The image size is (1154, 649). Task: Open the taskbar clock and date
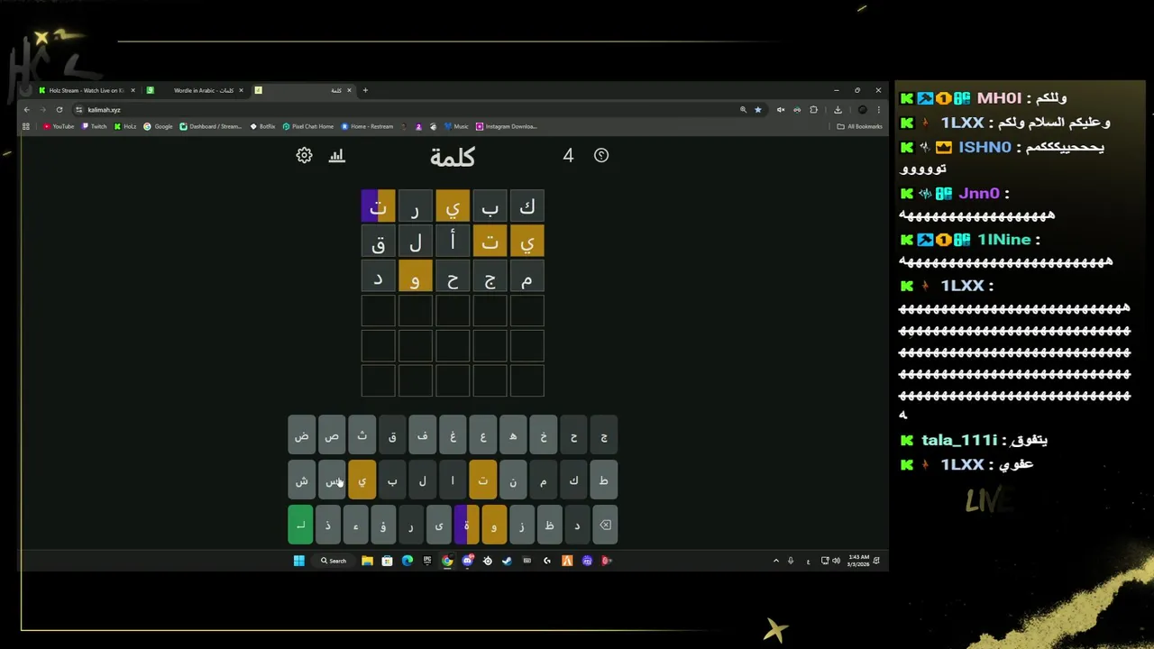coord(859,561)
